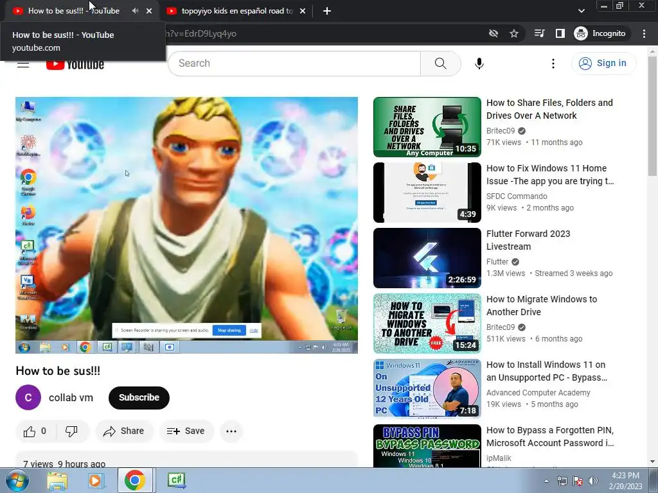The width and height of the screenshot is (658, 493).
Task: Like the video with thumbs up
Action: (x=35, y=431)
